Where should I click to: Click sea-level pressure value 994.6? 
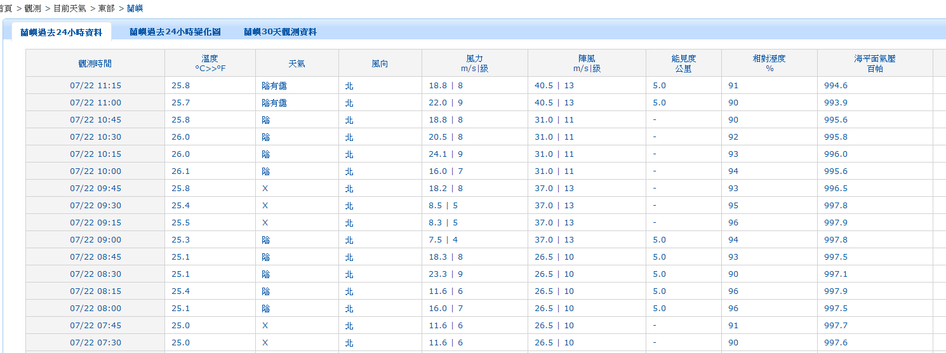click(x=836, y=86)
